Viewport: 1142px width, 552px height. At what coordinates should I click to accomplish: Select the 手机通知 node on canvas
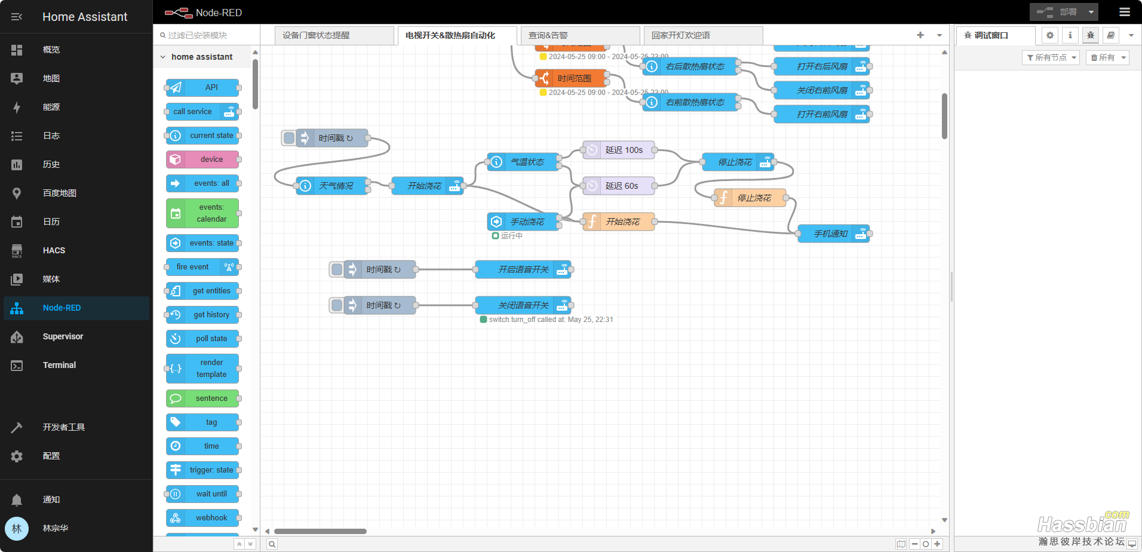(x=834, y=234)
